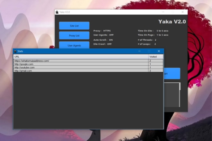Click the # of Loops value
This screenshot has height=141, width=212.
(x=155, y=44)
